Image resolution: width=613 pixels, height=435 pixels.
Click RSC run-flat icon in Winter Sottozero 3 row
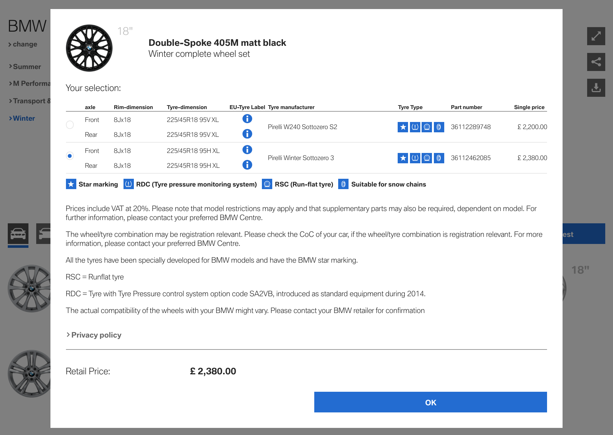[x=427, y=158]
